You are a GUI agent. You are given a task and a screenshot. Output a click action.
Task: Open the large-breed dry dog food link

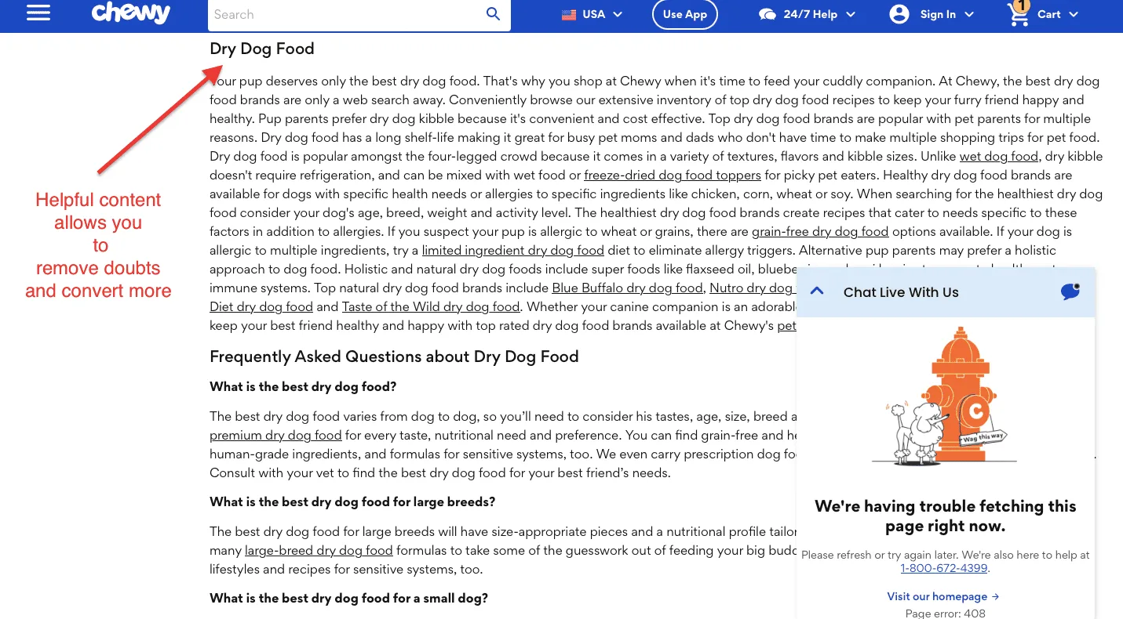[x=319, y=550]
